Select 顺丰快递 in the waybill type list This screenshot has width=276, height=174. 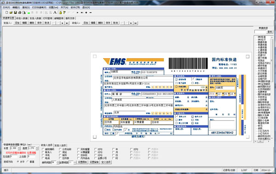coord(262,66)
